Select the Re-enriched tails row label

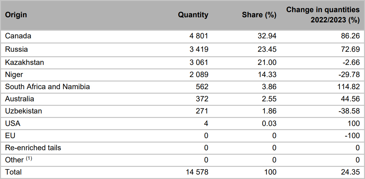(x=33, y=148)
